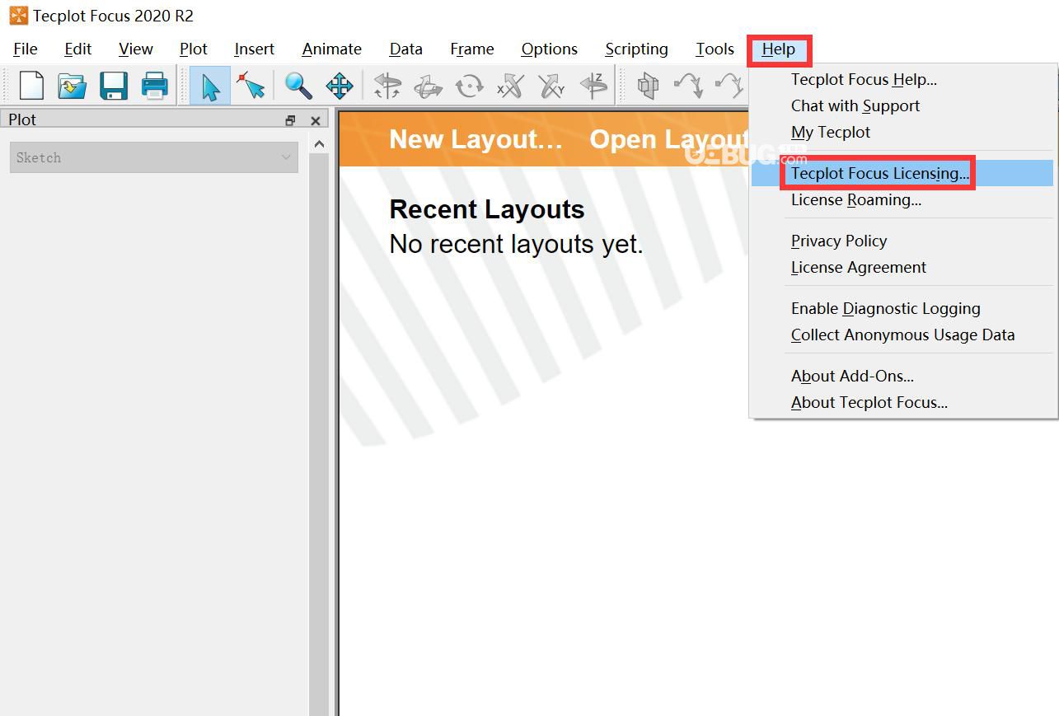Click the Open Layout link in banner
The height and width of the screenshot is (716, 1059).
(x=669, y=139)
